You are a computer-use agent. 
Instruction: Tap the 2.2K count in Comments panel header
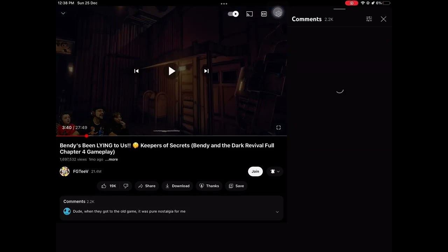[x=329, y=20]
